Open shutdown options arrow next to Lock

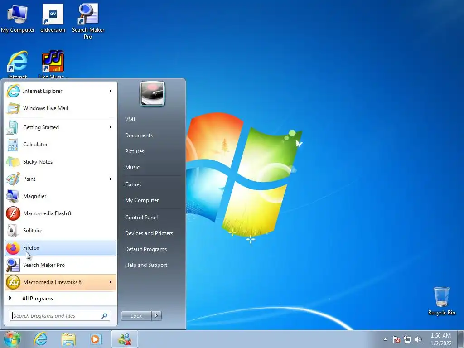[x=156, y=316]
